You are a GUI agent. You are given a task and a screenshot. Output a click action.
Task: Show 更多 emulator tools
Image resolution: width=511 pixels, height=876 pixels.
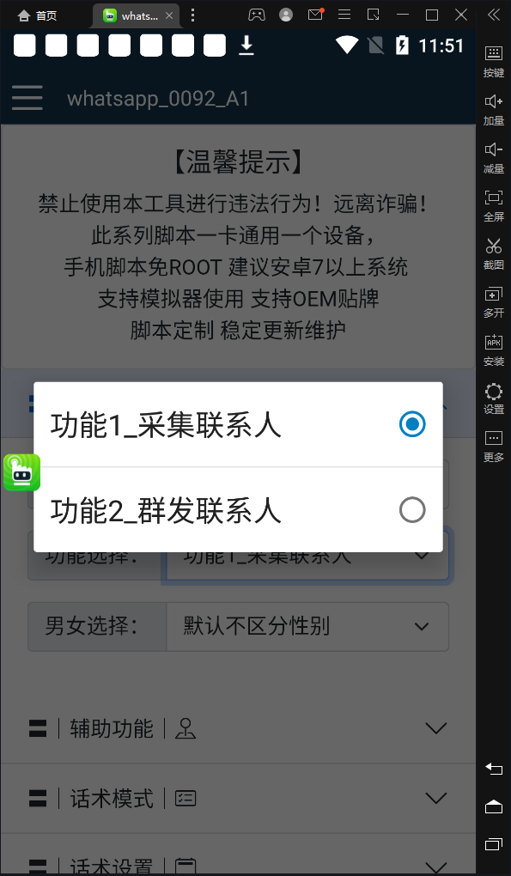click(494, 446)
